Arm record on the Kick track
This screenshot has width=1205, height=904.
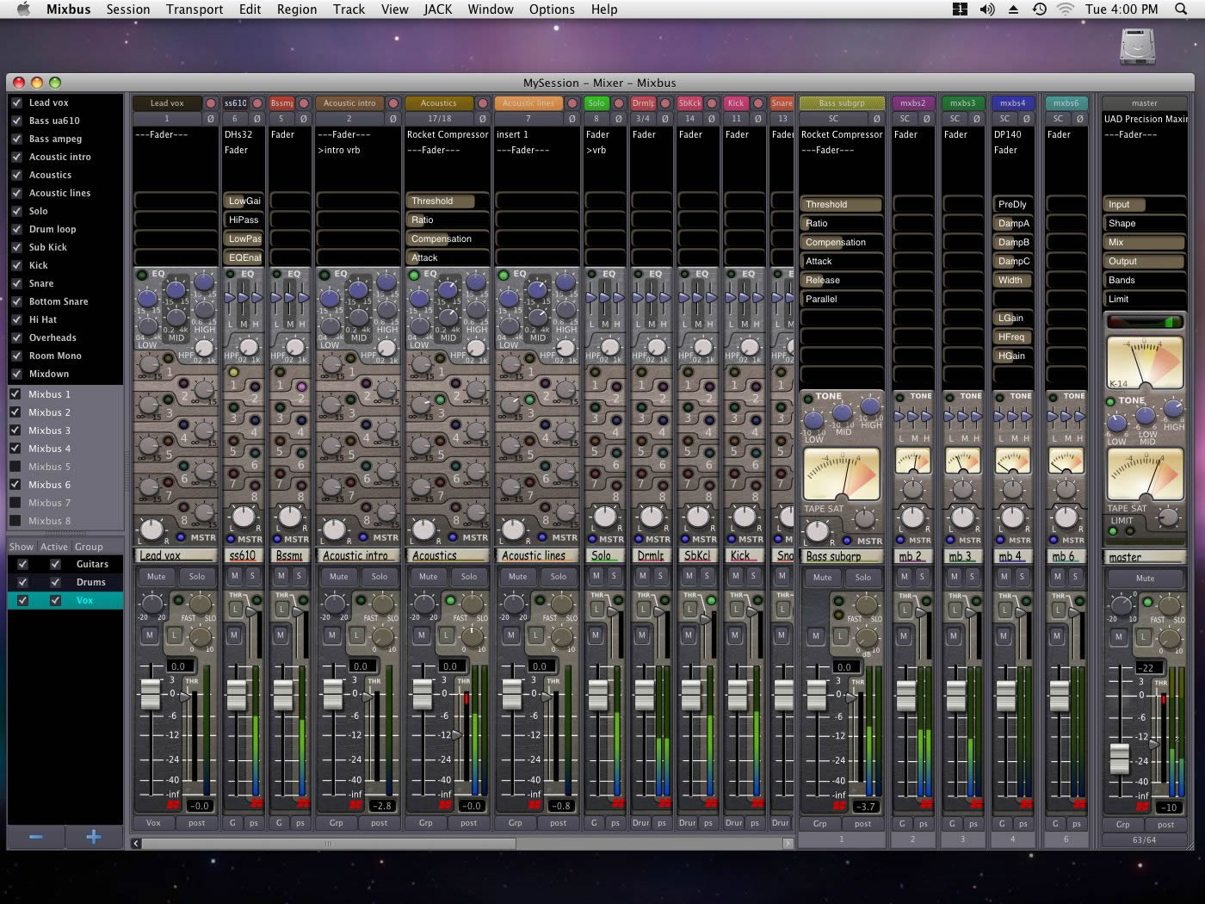pos(758,103)
